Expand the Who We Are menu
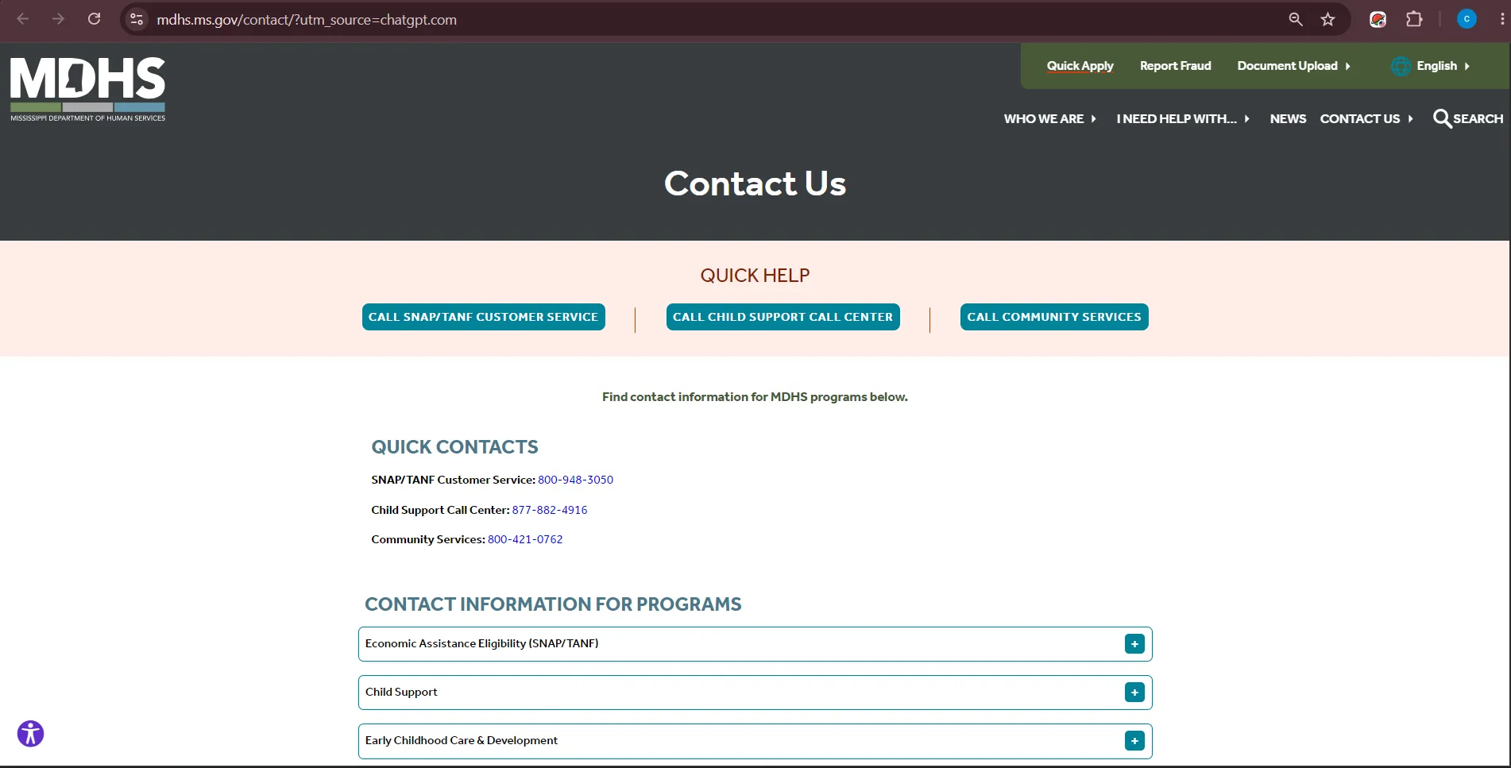This screenshot has width=1511, height=768. (x=1049, y=118)
